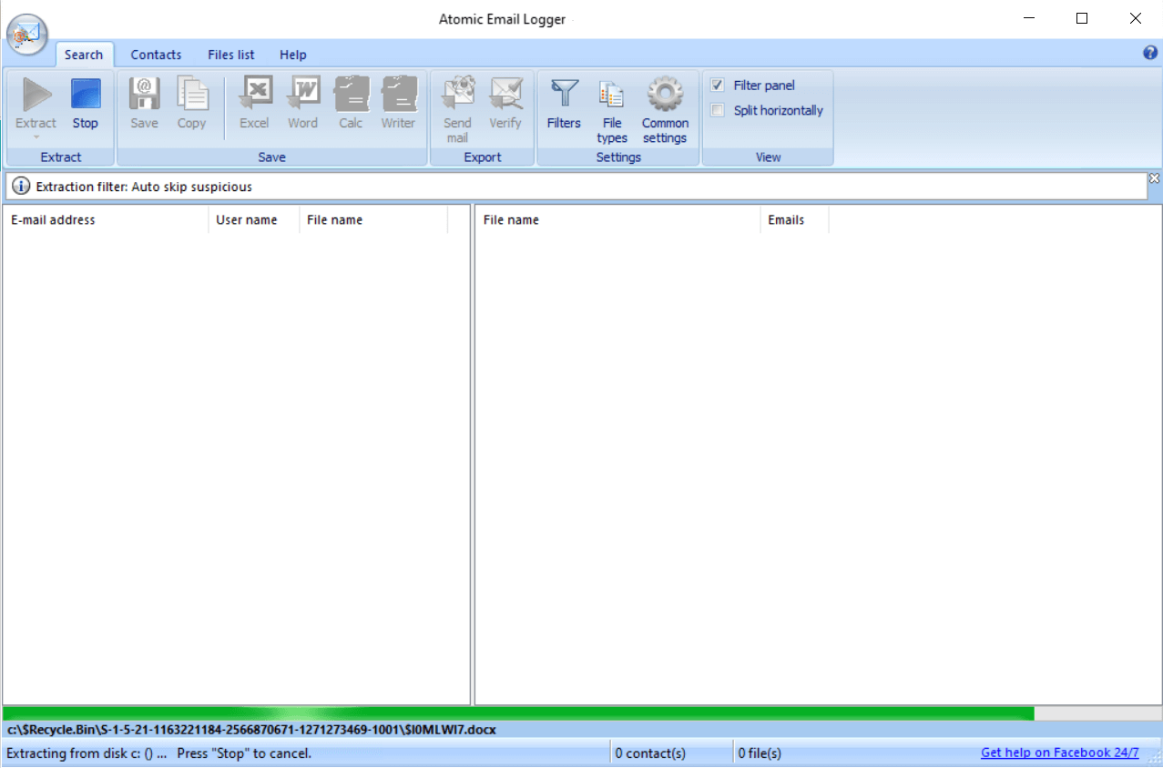Uncheck the Filter panel checkbox
This screenshot has width=1163, height=768.
(718, 86)
